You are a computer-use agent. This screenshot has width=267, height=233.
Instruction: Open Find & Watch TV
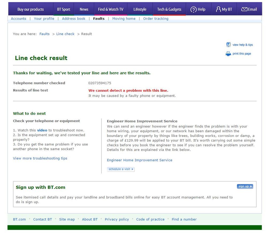[111, 9]
